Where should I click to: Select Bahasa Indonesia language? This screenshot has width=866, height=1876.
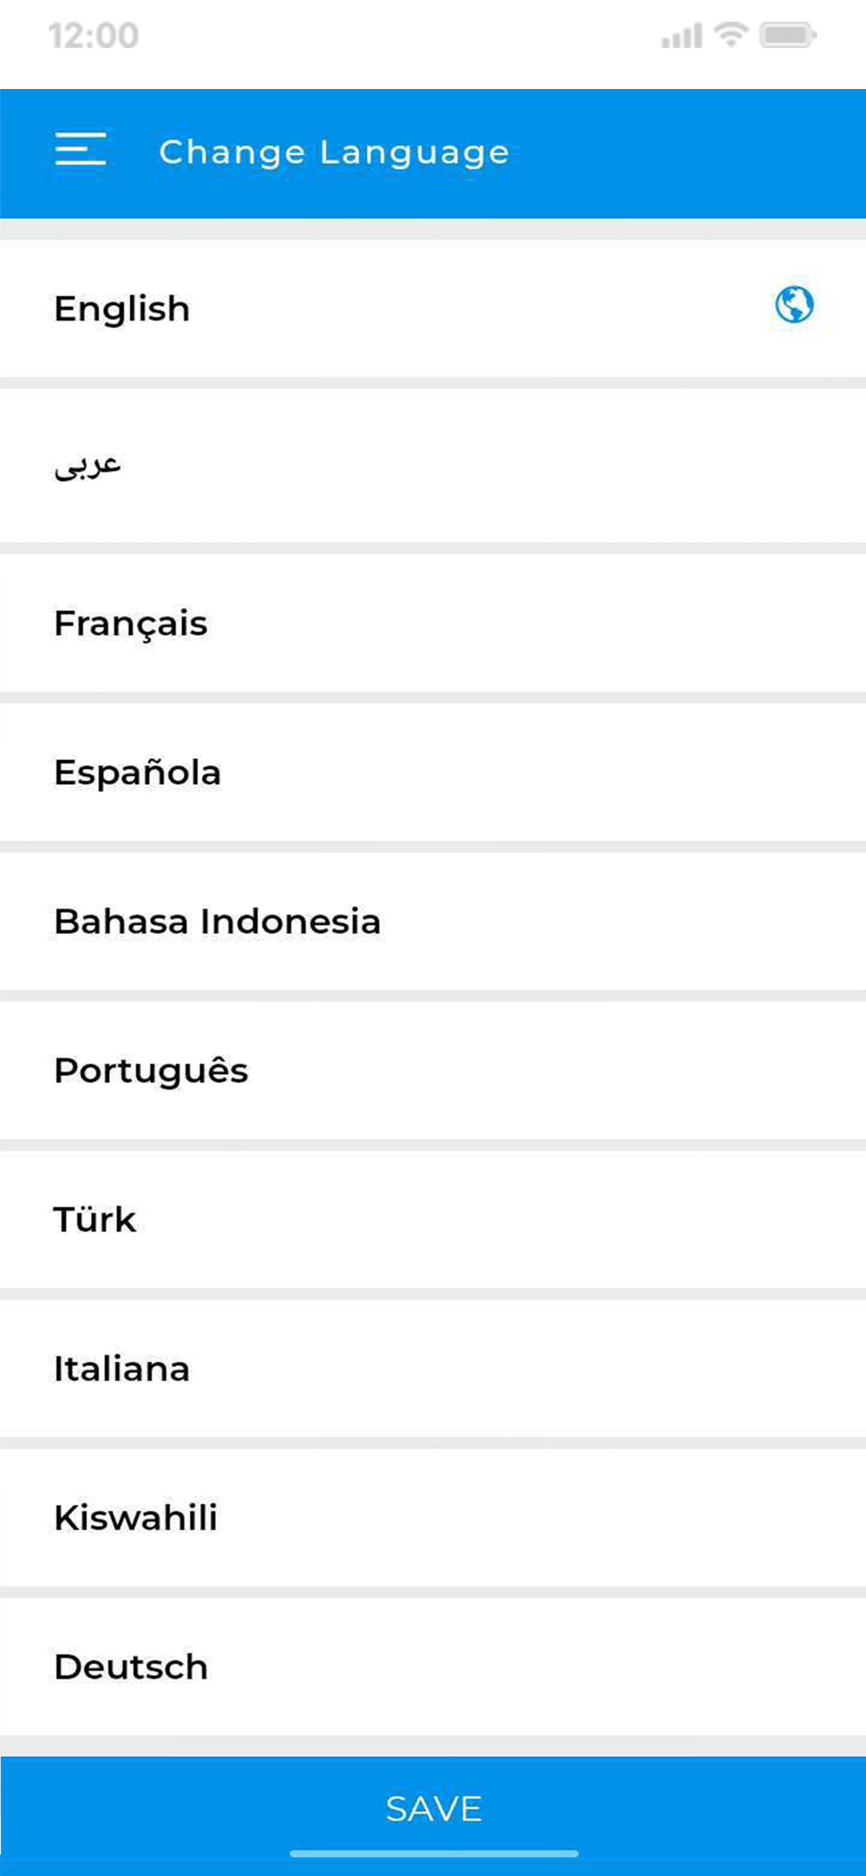pyautogui.click(x=217, y=922)
